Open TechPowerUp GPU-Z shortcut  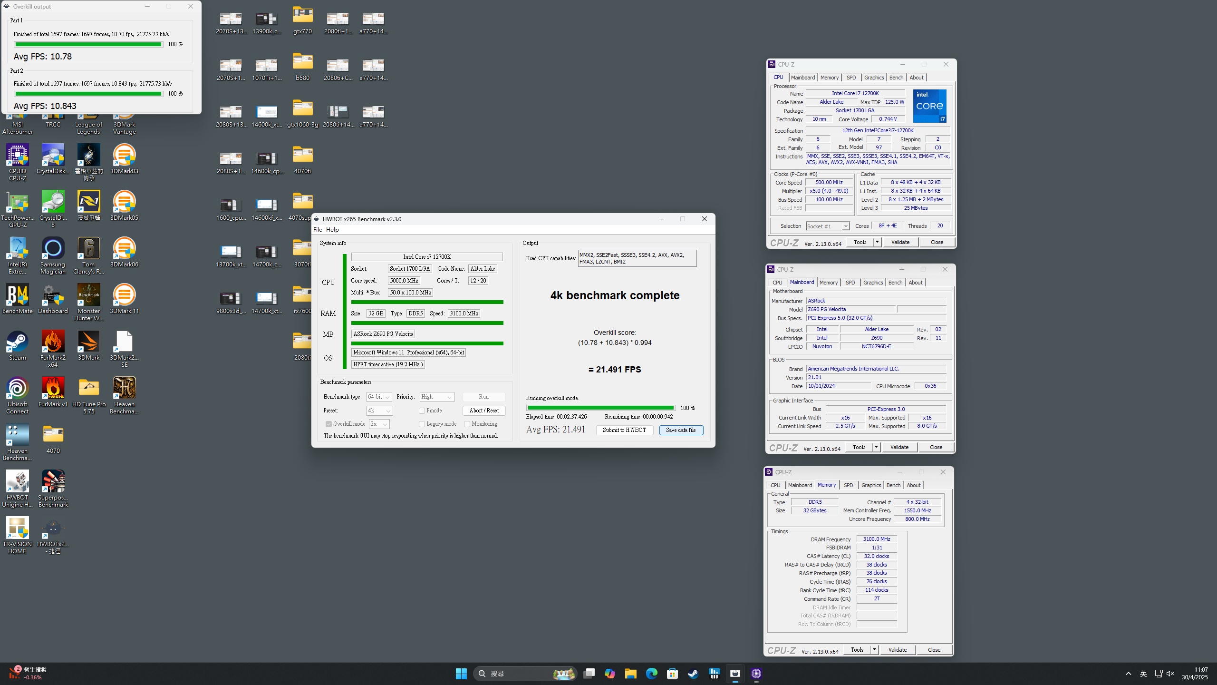(18, 209)
